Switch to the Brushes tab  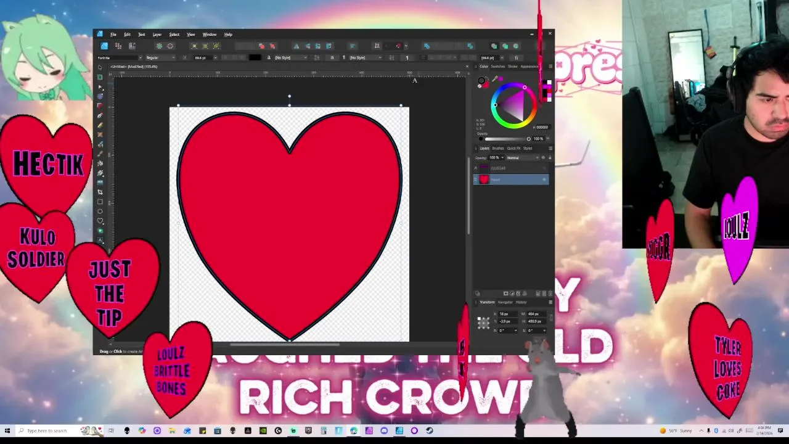498,148
